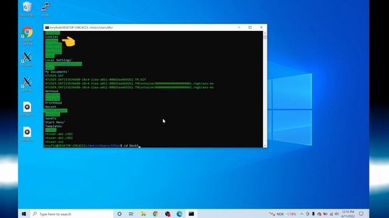Click the 'Local Settings' entry
The image size is (389, 218).
tap(58, 60)
